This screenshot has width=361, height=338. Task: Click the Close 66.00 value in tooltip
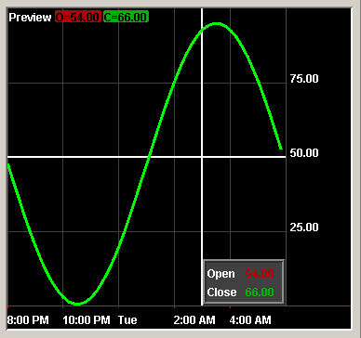(260, 292)
